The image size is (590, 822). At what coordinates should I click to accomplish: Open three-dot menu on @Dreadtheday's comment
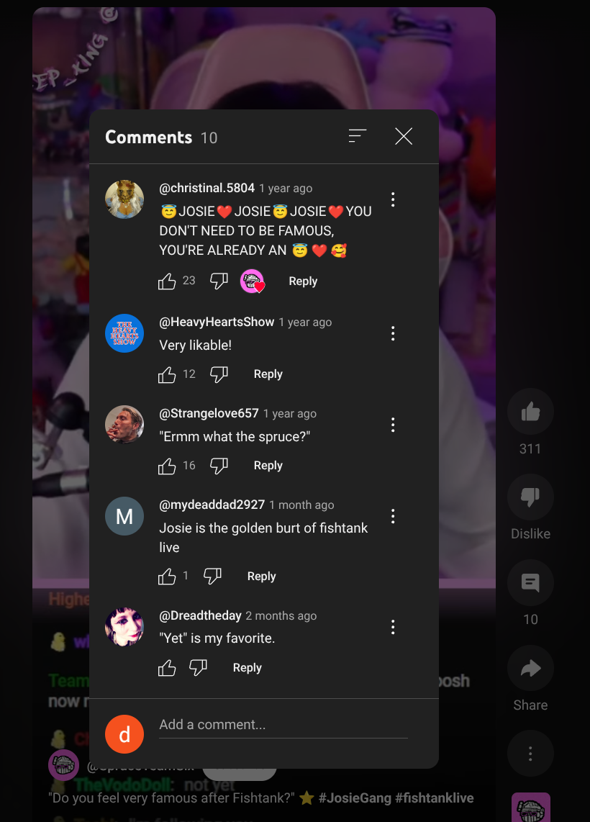[393, 627]
